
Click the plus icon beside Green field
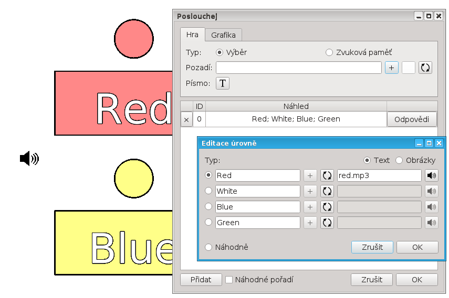coord(310,223)
